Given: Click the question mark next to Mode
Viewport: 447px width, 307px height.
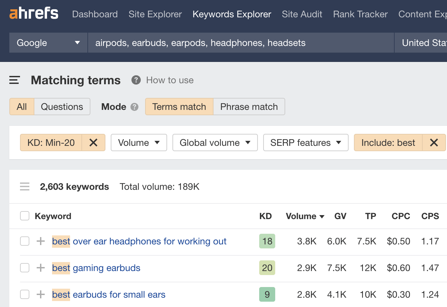Looking at the screenshot, I should (134, 107).
